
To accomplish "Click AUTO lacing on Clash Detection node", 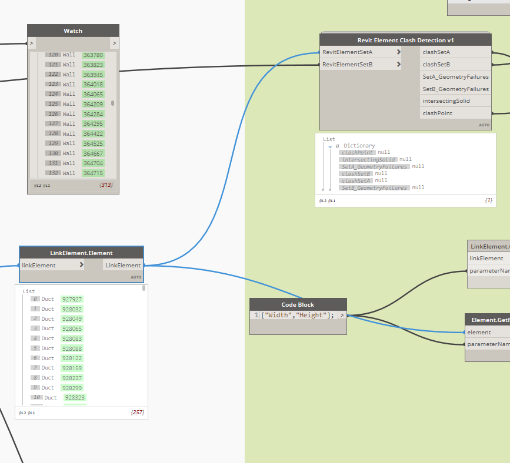I will click(x=484, y=125).
